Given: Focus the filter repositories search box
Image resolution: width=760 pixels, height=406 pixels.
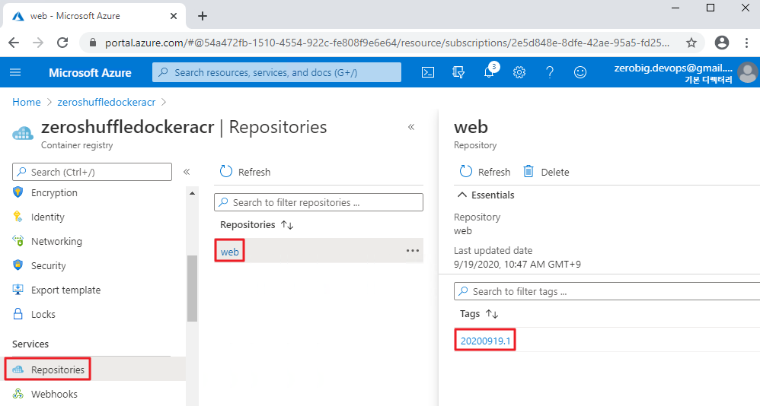Looking at the screenshot, I should [x=318, y=202].
